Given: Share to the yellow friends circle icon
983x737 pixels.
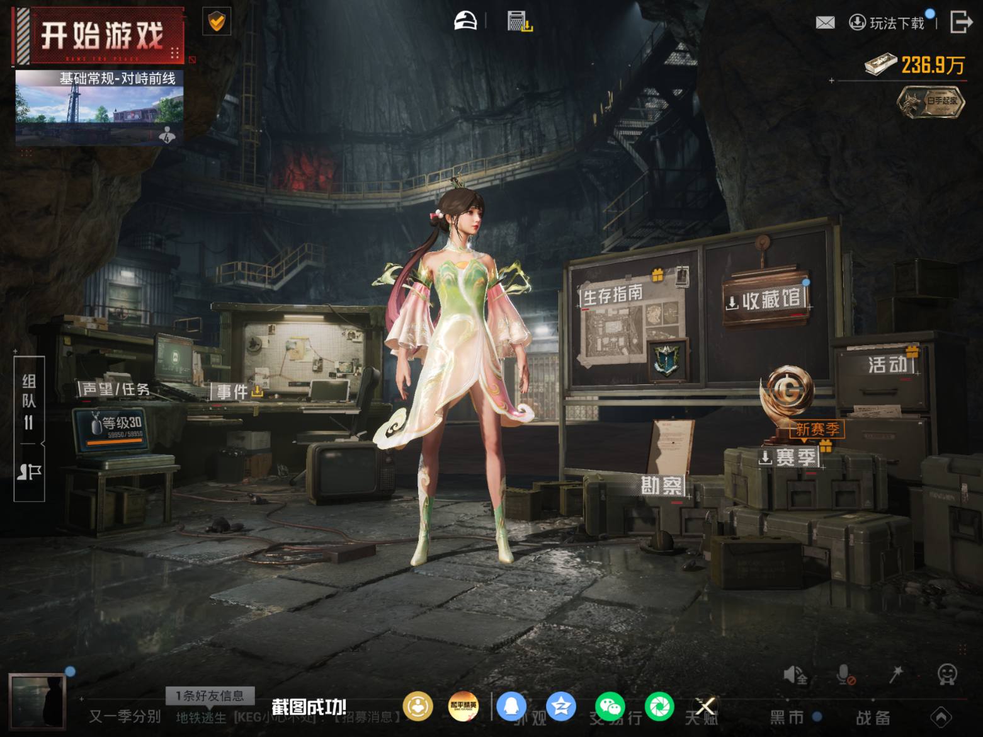Looking at the screenshot, I should coord(418,706).
